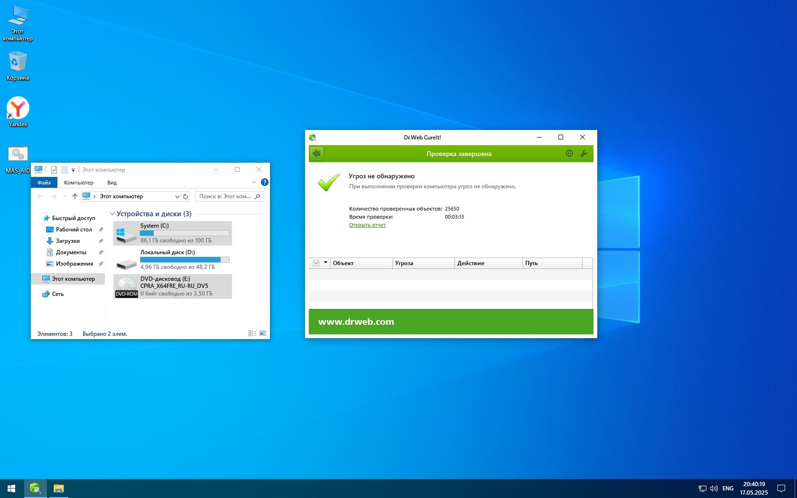The image size is (797, 498).
Task: Click Dr.Web CureIt taskbar icon
Action: pyautogui.click(x=35, y=488)
